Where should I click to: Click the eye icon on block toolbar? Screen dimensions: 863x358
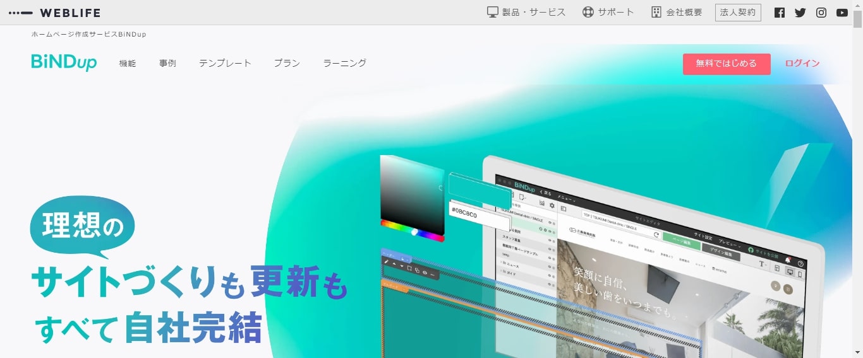pos(425,272)
